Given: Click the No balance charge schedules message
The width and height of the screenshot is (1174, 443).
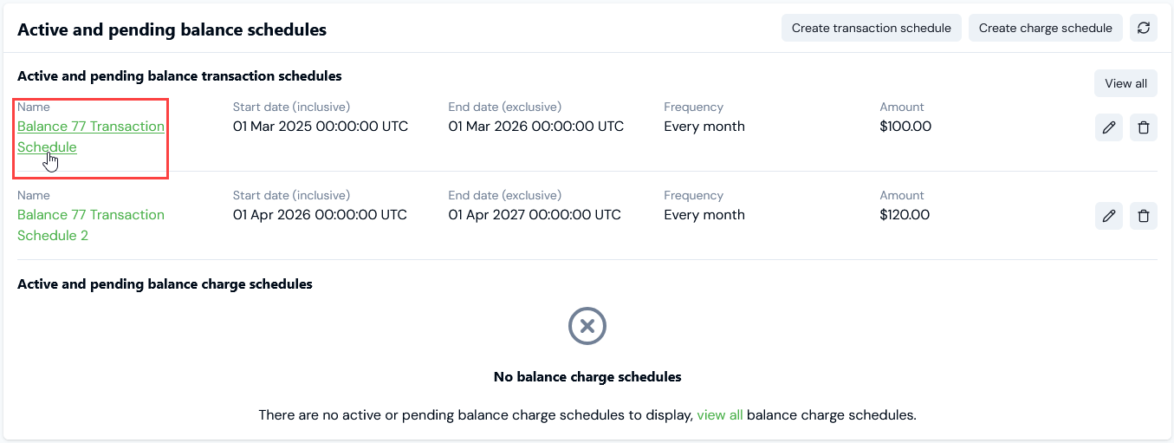Looking at the screenshot, I should 587,377.
